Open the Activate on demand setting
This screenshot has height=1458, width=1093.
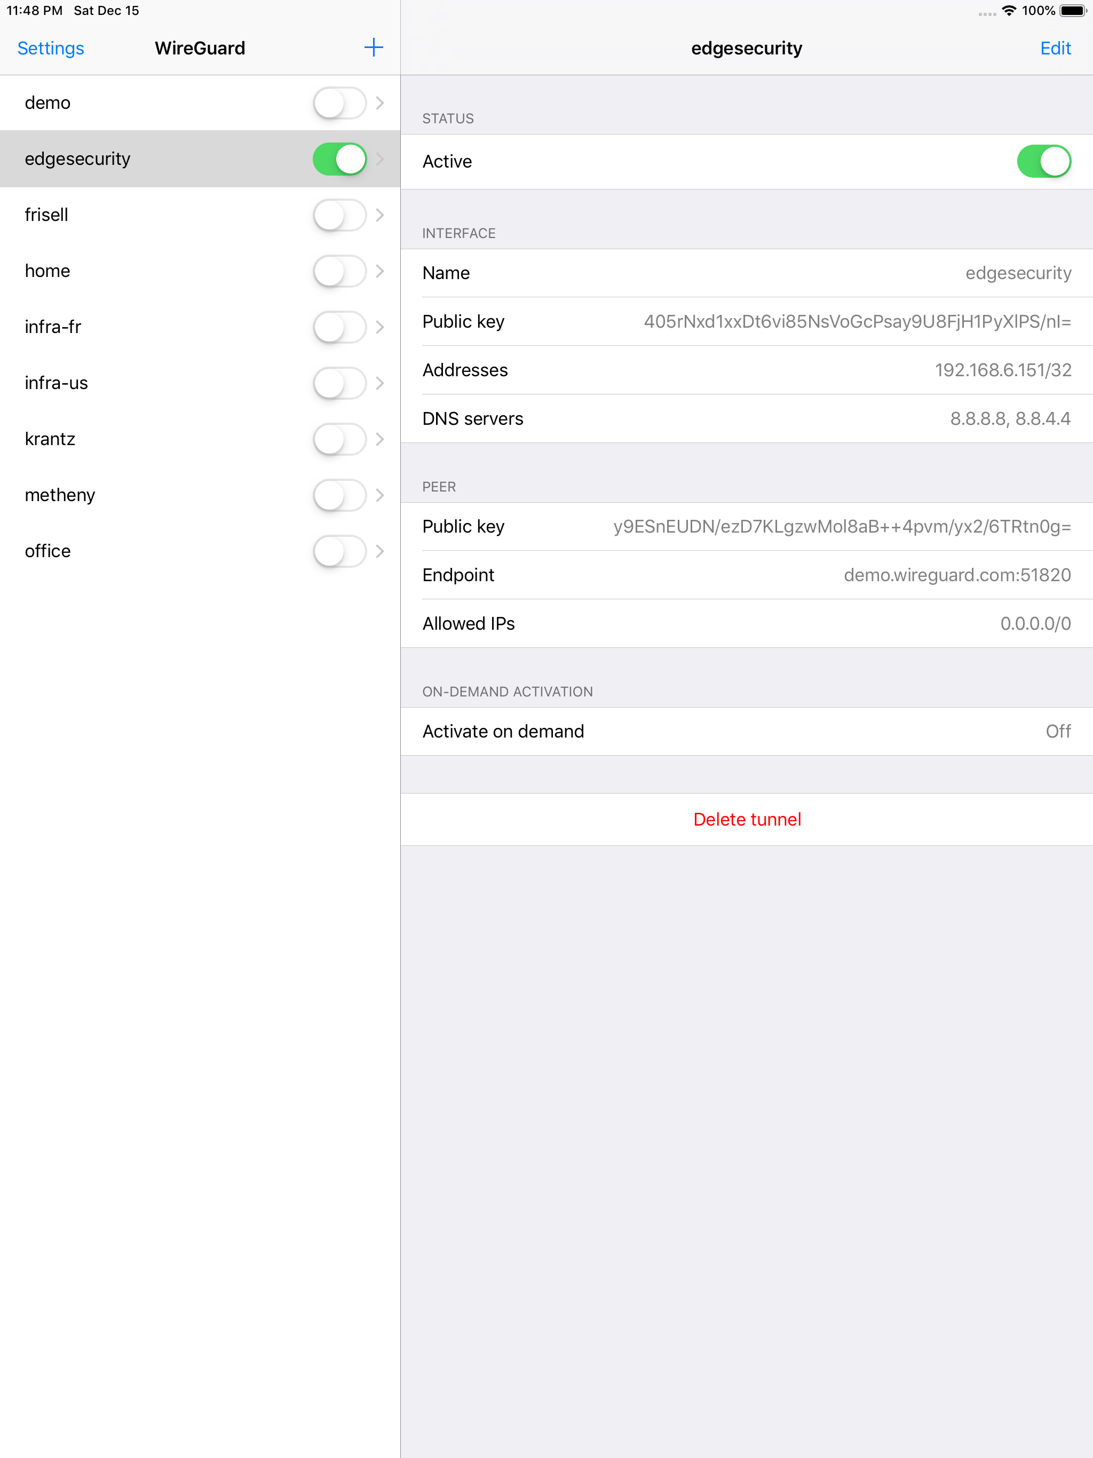click(747, 731)
